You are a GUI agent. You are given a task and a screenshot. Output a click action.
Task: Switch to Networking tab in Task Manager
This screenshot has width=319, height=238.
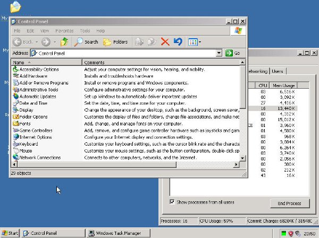click(258, 71)
